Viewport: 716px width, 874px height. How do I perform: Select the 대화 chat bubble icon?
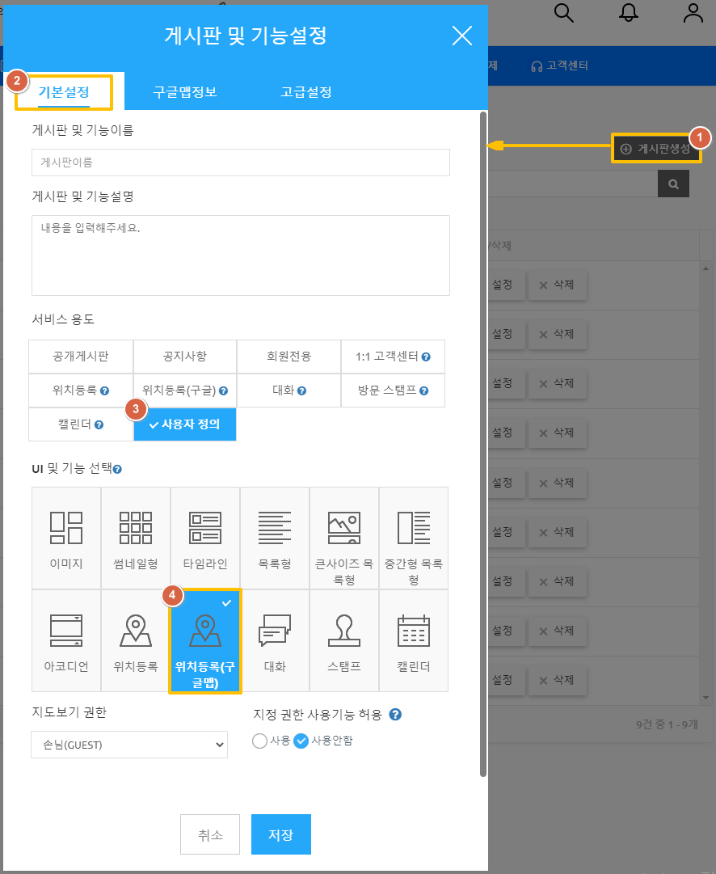point(275,631)
